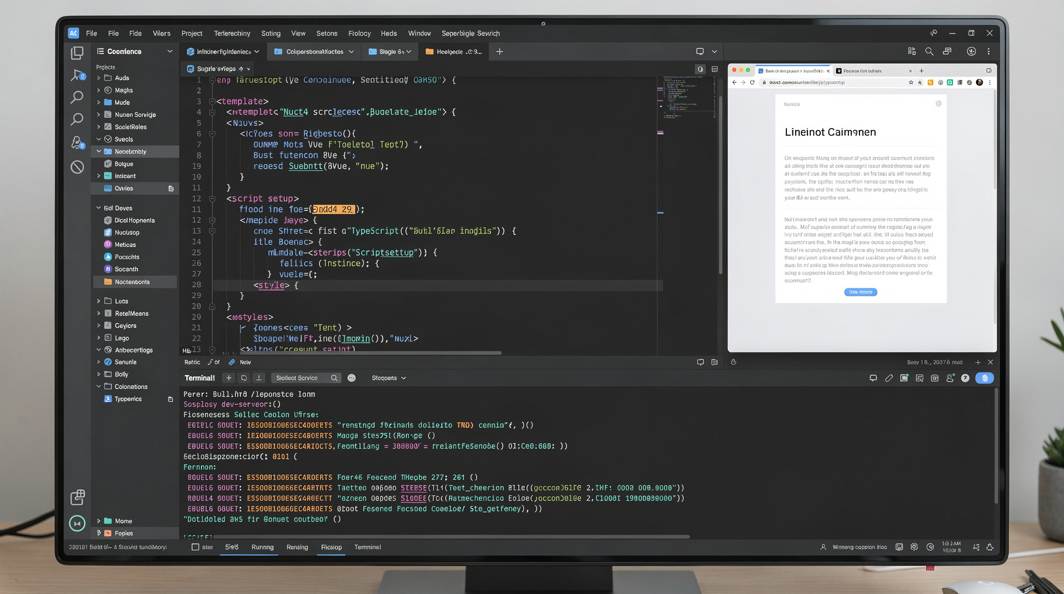The image size is (1064, 594).
Task: Click the teal round icon at the sidebar bottom
Action: coord(77,523)
